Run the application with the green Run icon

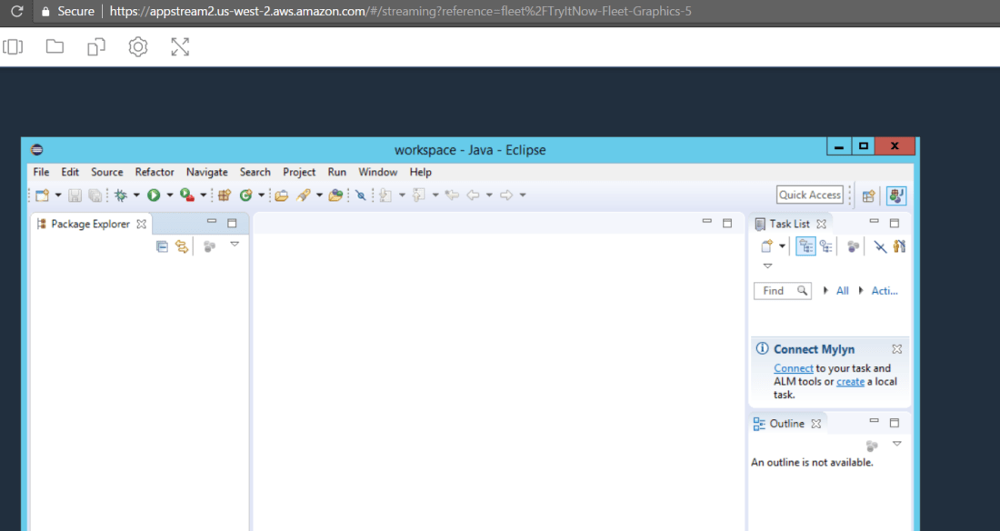click(155, 195)
